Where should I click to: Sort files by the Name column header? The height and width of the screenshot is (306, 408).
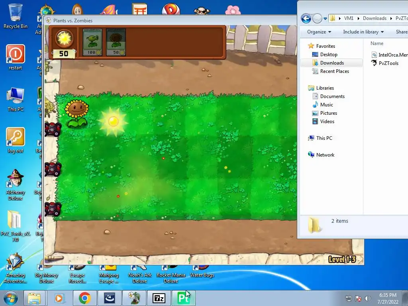[377, 43]
